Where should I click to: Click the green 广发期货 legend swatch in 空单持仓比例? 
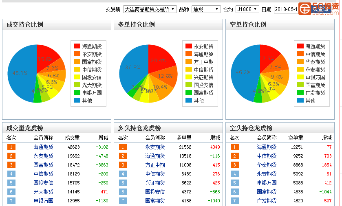[300, 93]
